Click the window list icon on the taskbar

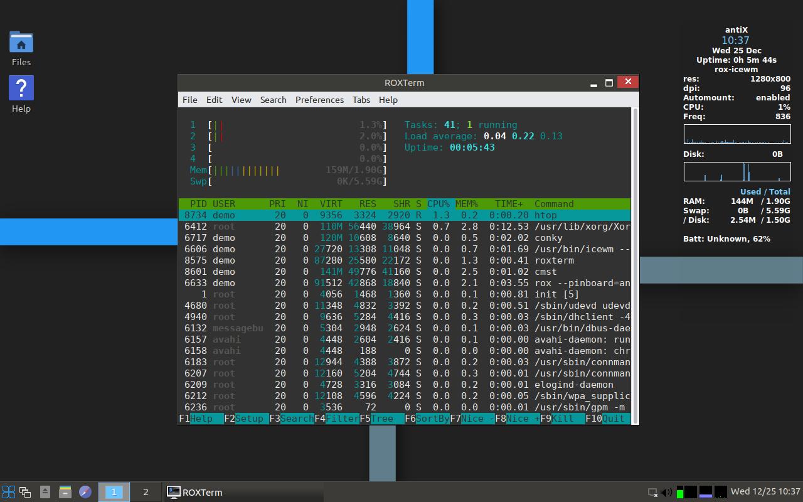click(25, 492)
